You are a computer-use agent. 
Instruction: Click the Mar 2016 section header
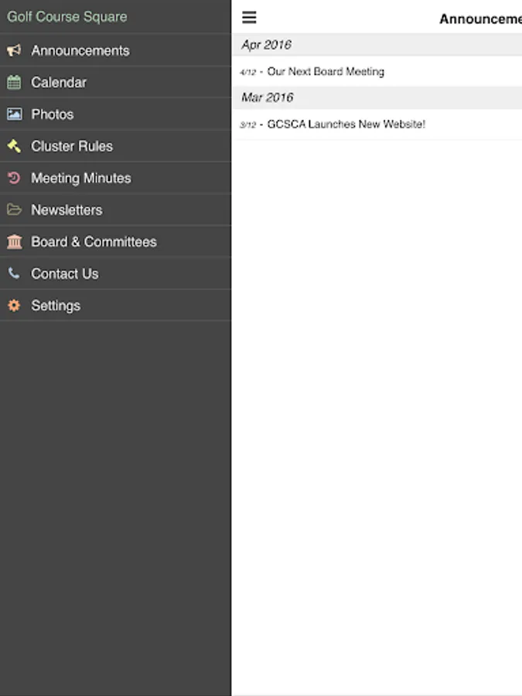(x=377, y=97)
